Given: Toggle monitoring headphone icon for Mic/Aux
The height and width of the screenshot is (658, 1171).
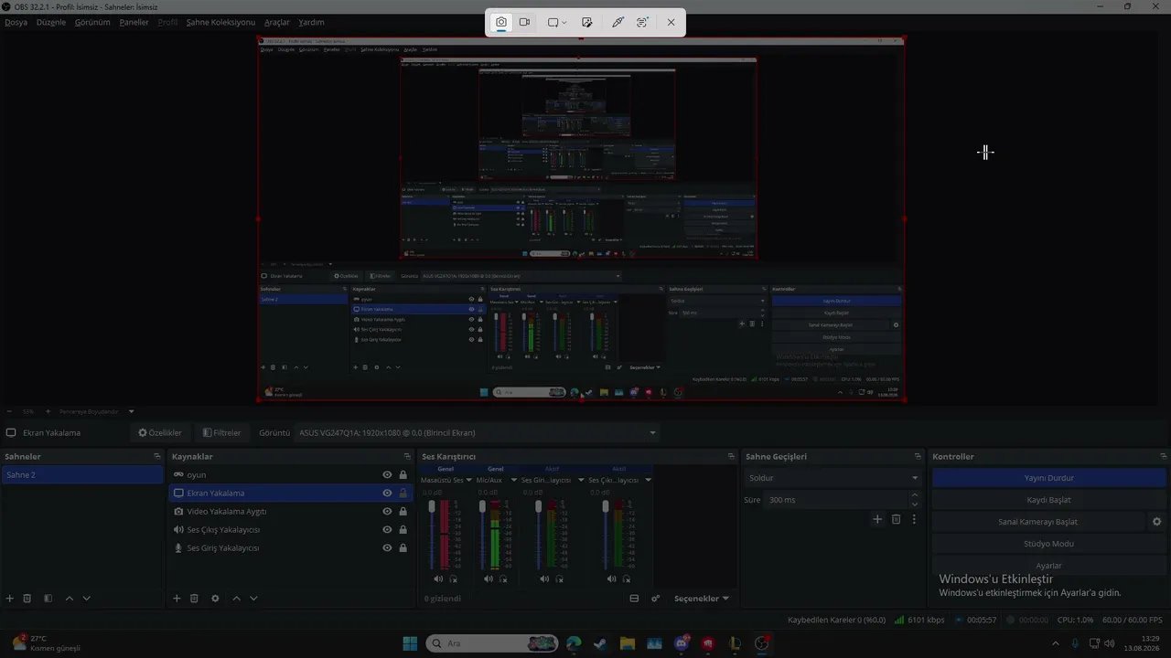Looking at the screenshot, I should pos(503,578).
